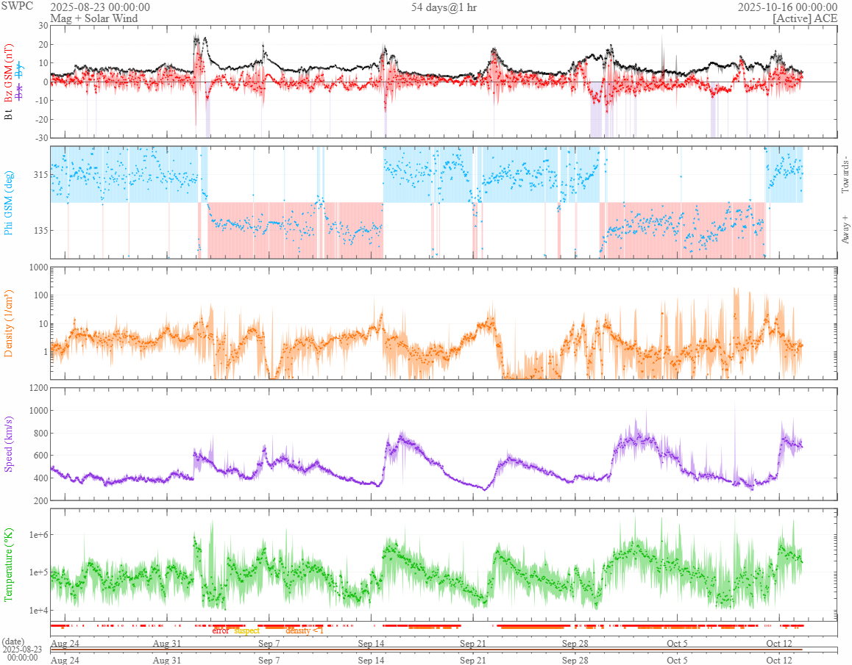Click the Away + sector label
The image size is (852, 665).
point(845,229)
